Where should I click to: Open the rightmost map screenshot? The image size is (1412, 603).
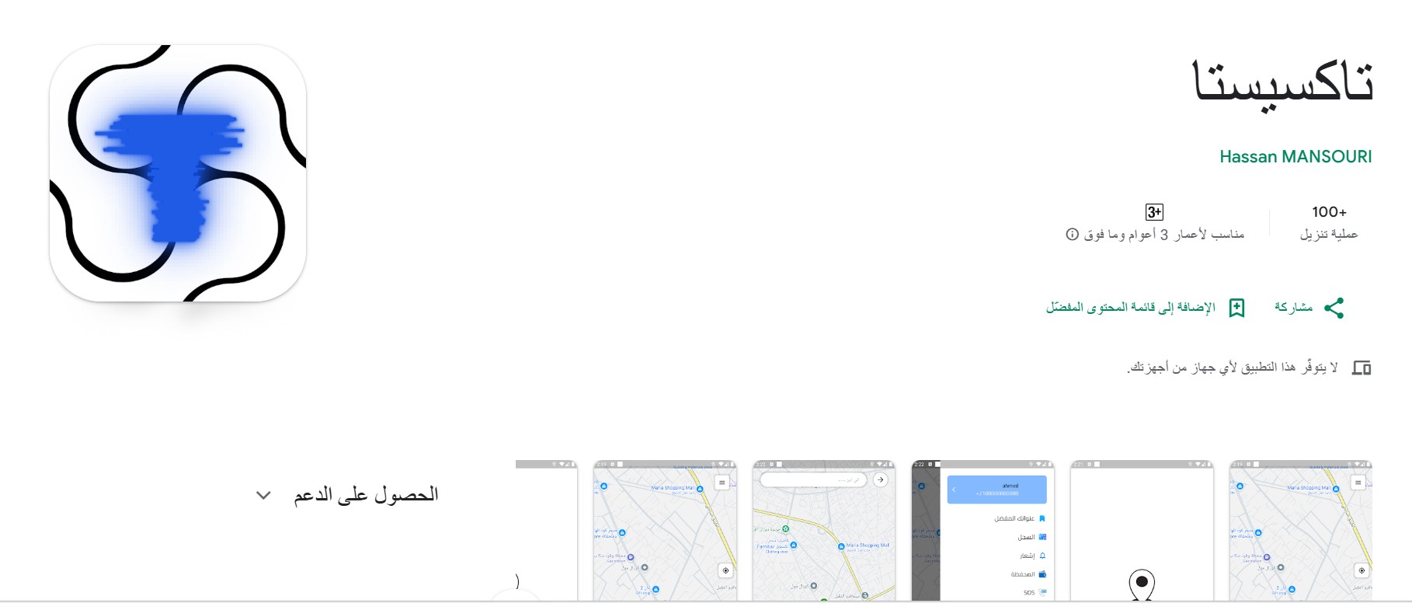coord(1300,530)
